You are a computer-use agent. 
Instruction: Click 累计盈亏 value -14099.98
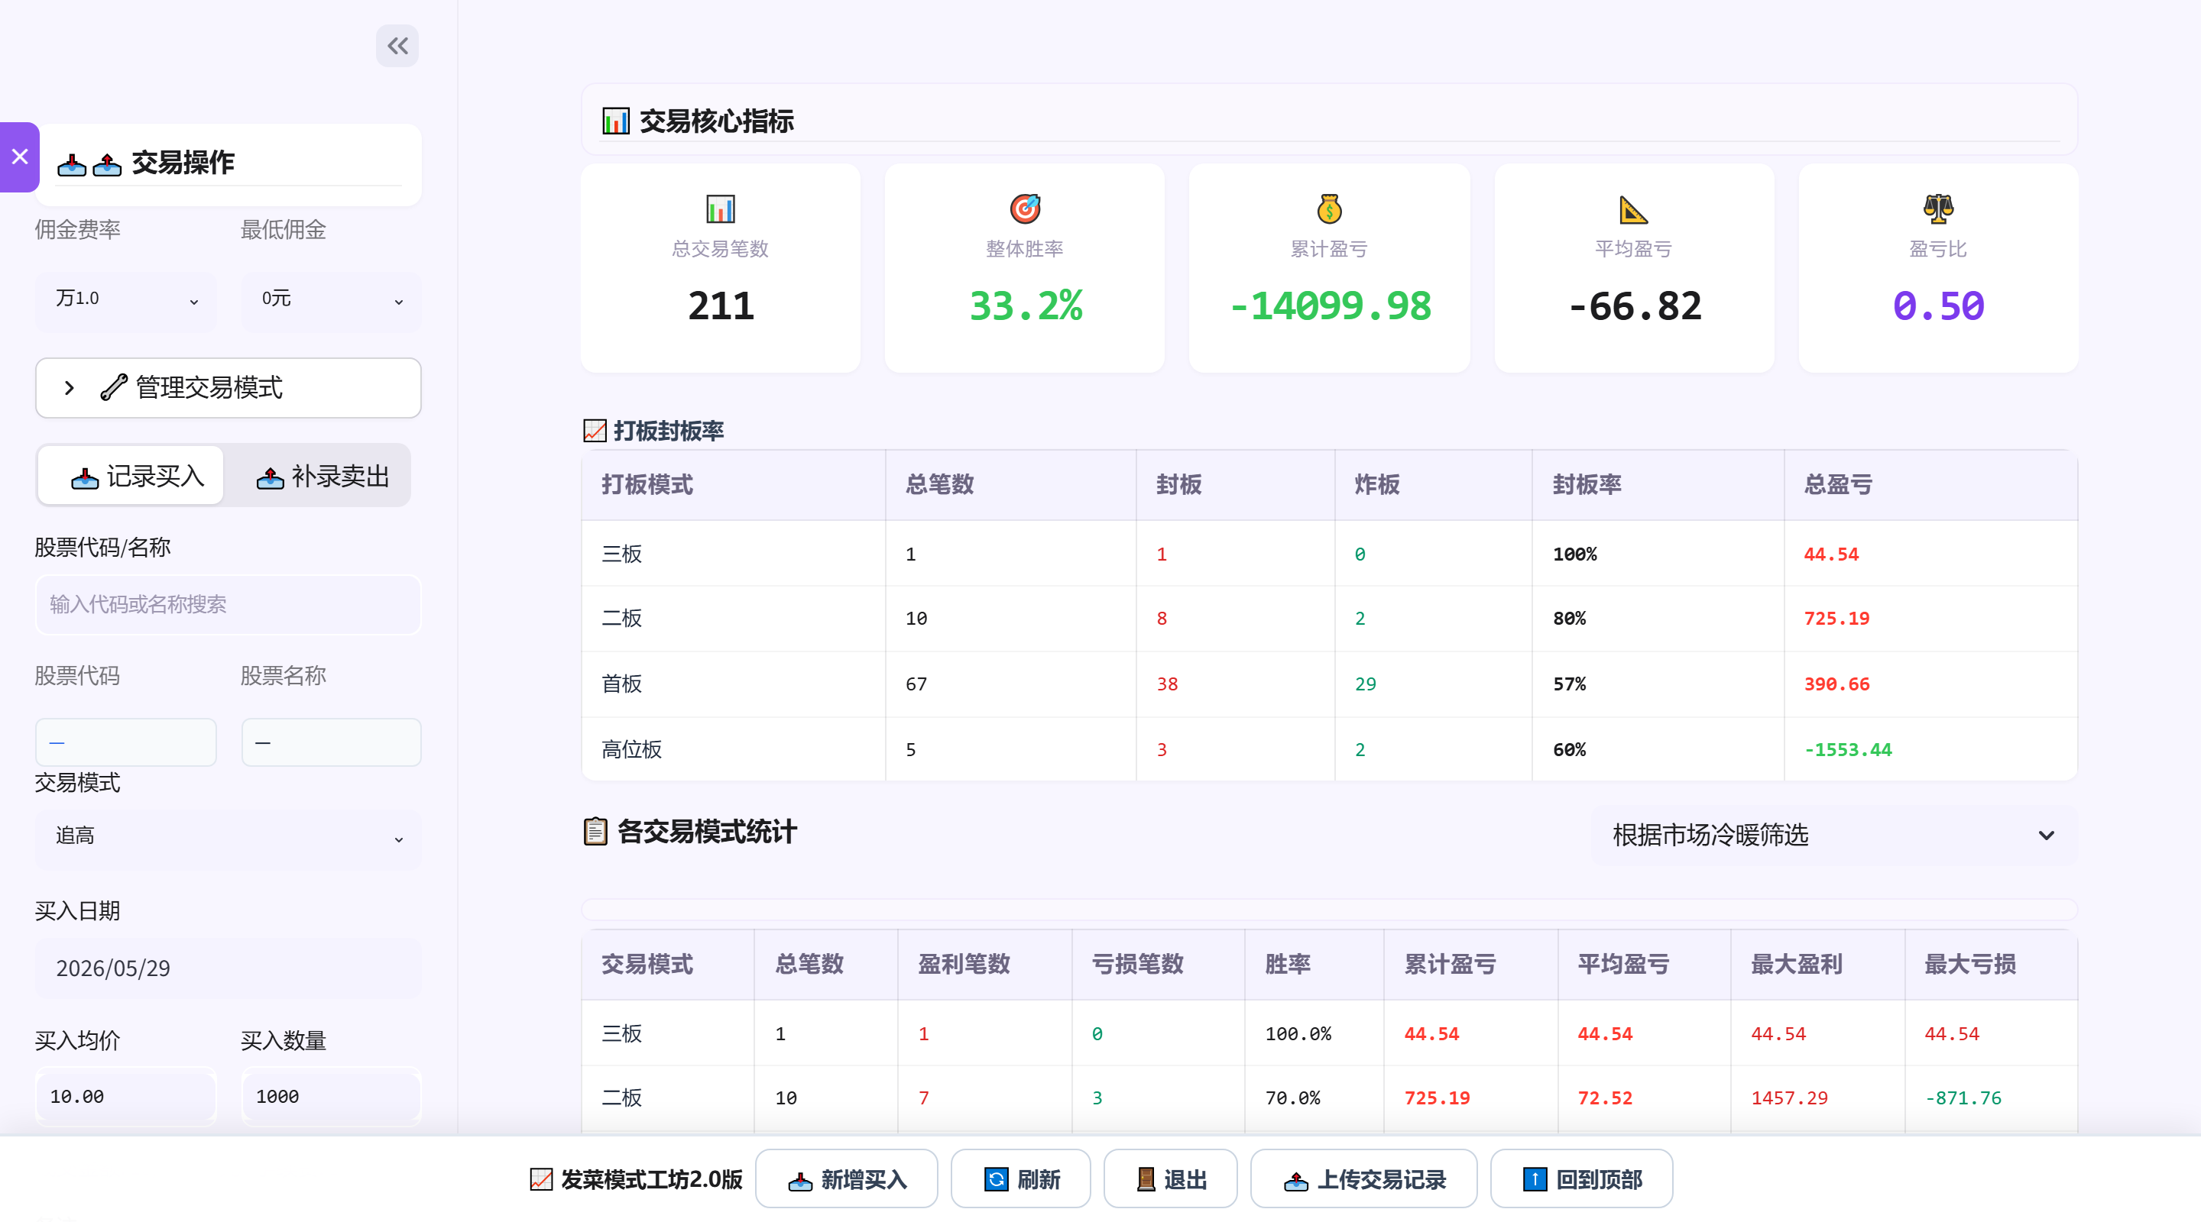point(1330,305)
